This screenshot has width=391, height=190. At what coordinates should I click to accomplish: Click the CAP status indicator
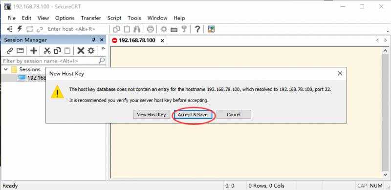[362, 186]
